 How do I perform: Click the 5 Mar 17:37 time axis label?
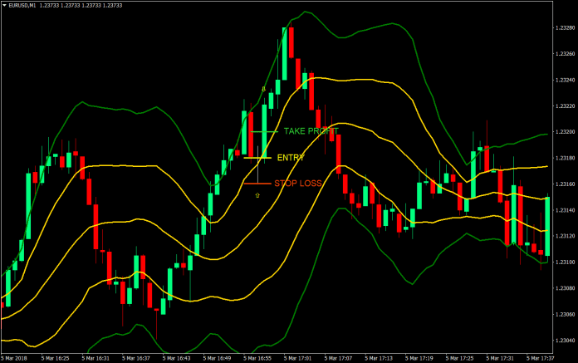539,358
